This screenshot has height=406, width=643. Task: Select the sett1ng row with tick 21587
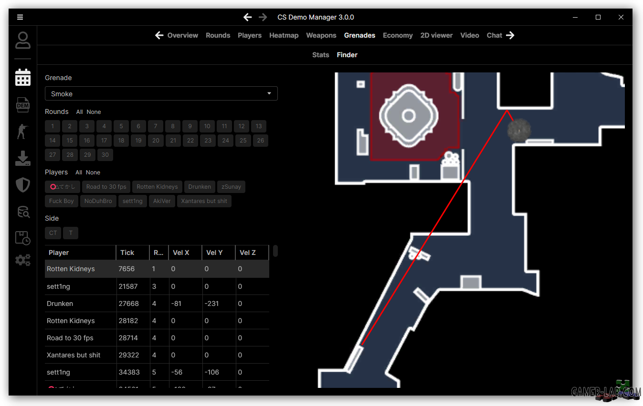157,286
